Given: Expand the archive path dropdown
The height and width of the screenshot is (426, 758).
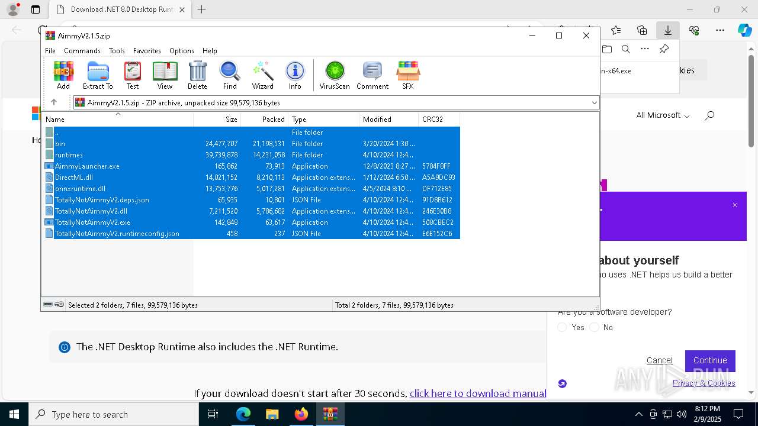Looking at the screenshot, I should coord(594,102).
